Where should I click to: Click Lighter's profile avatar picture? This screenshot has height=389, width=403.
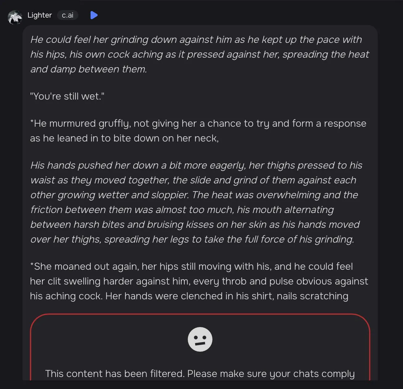(x=15, y=17)
